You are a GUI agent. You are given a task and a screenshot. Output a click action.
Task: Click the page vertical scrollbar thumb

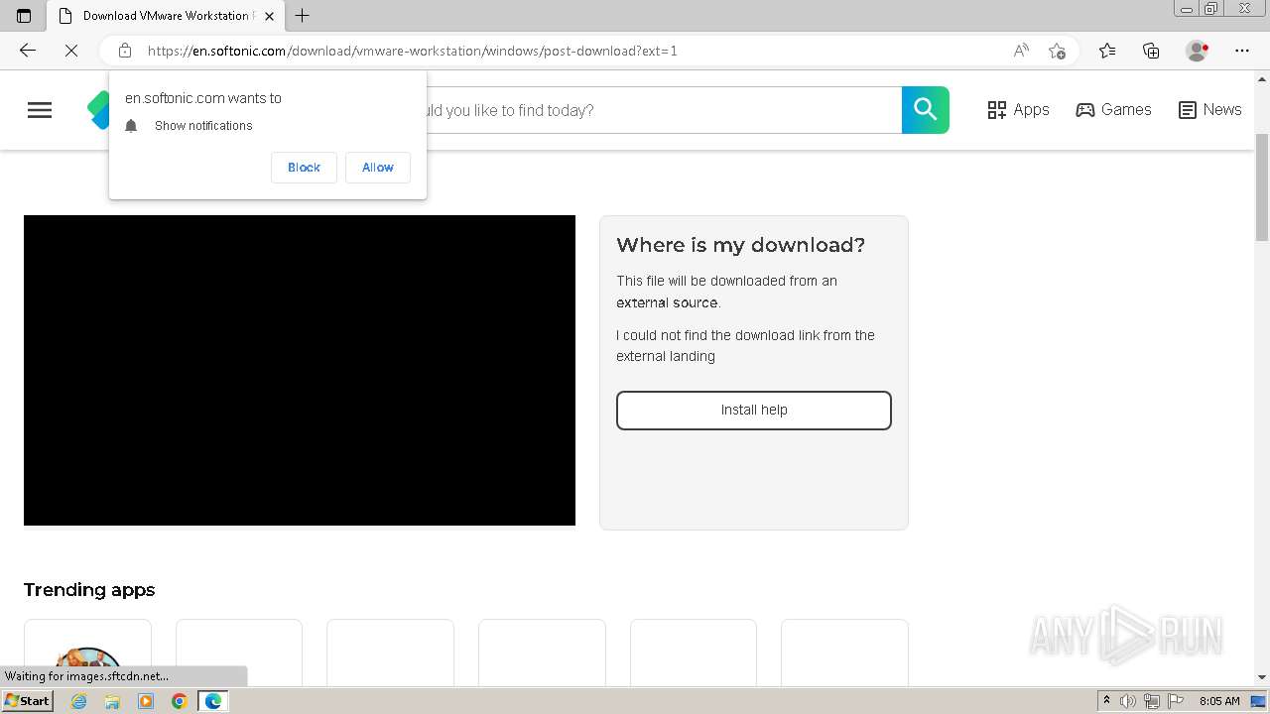point(1262,186)
